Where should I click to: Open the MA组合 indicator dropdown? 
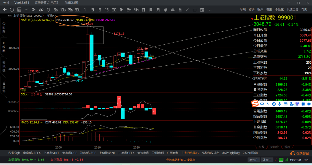coord(37,20)
